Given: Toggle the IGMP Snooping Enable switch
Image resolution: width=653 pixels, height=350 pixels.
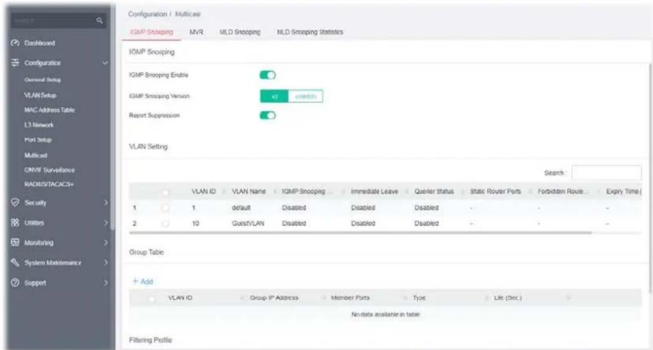Looking at the screenshot, I should point(268,75).
